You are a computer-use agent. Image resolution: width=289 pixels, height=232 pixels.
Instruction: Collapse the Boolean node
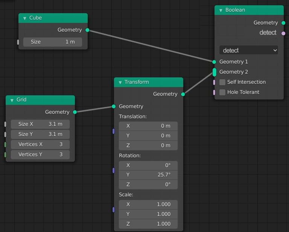[221, 11]
